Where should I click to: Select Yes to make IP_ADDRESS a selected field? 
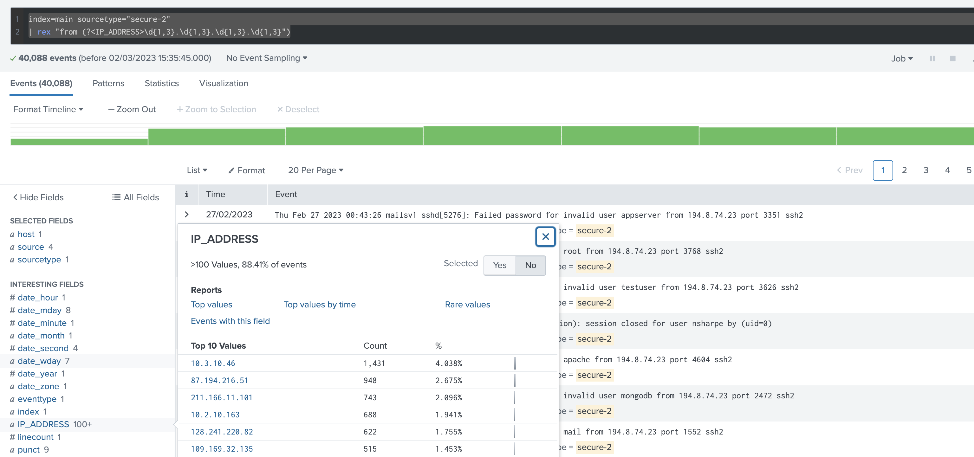499,265
